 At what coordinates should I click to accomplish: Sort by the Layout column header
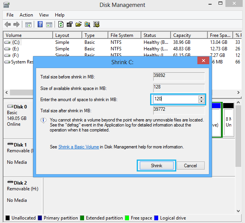(68, 35)
